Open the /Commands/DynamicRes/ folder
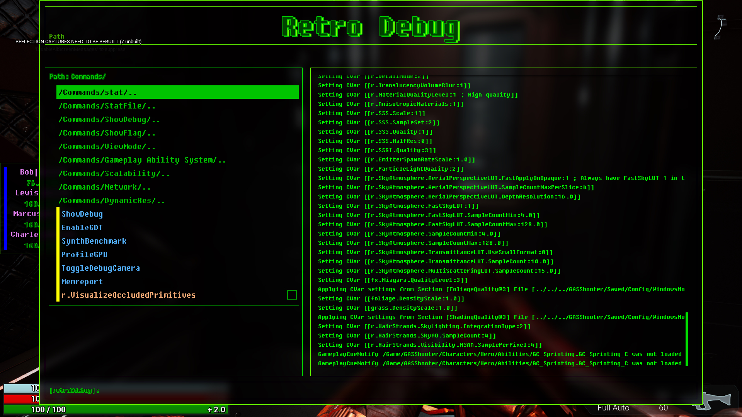This screenshot has height=417, width=742. pyautogui.click(x=112, y=200)
